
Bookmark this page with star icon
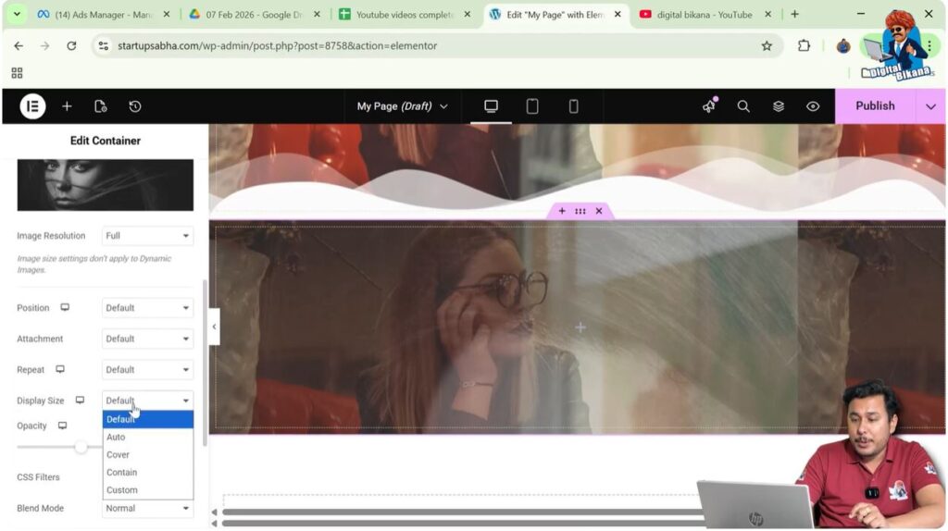(767, 46)
